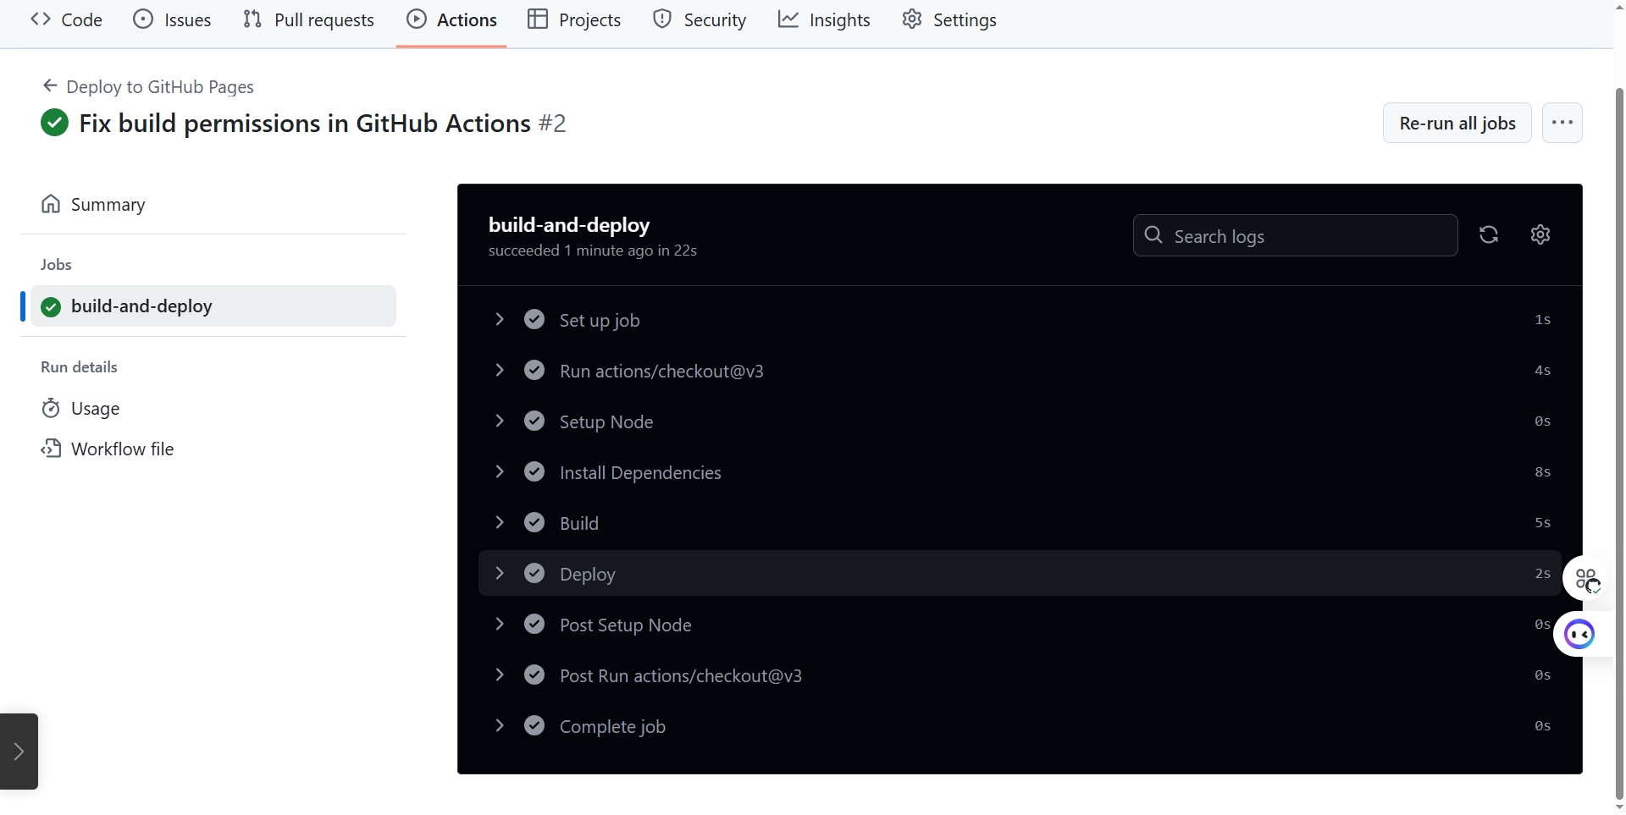This screenshot has width=1626, height=815.
Task: Click the check icon beside Install Dependencies
Action: 534,471
